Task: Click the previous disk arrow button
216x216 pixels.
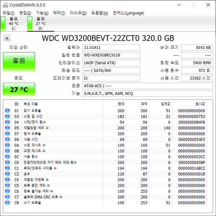Action: [7, 38]
